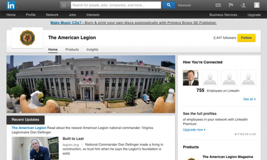Image resolution: width=267 pixels, height=160 pixels.
Task: Follow The American Legion company
Action: coord(246,38)
